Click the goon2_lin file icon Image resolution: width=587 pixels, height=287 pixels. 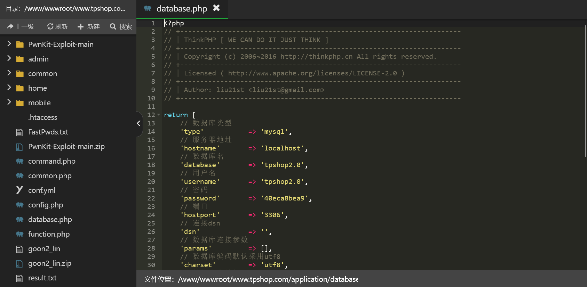pos(19,249)
